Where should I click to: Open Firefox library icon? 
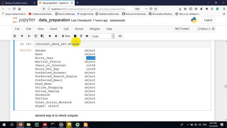click(x=185, y=9)
